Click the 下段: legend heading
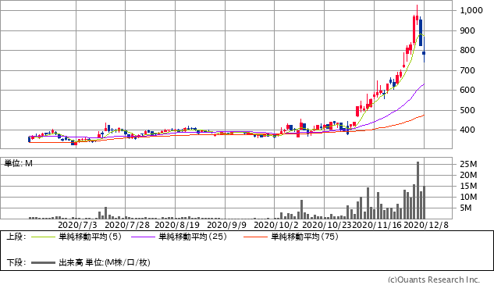The height and width of the screenshot is (292, 494). click(16, 262)
